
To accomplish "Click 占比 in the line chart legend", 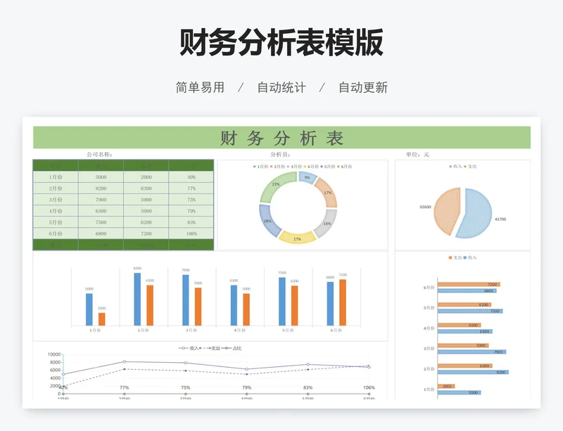I will (x=232, y=348).
